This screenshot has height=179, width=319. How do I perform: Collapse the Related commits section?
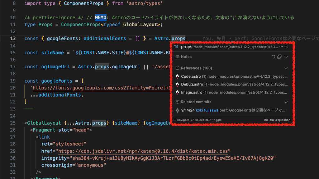pos(286,102)
